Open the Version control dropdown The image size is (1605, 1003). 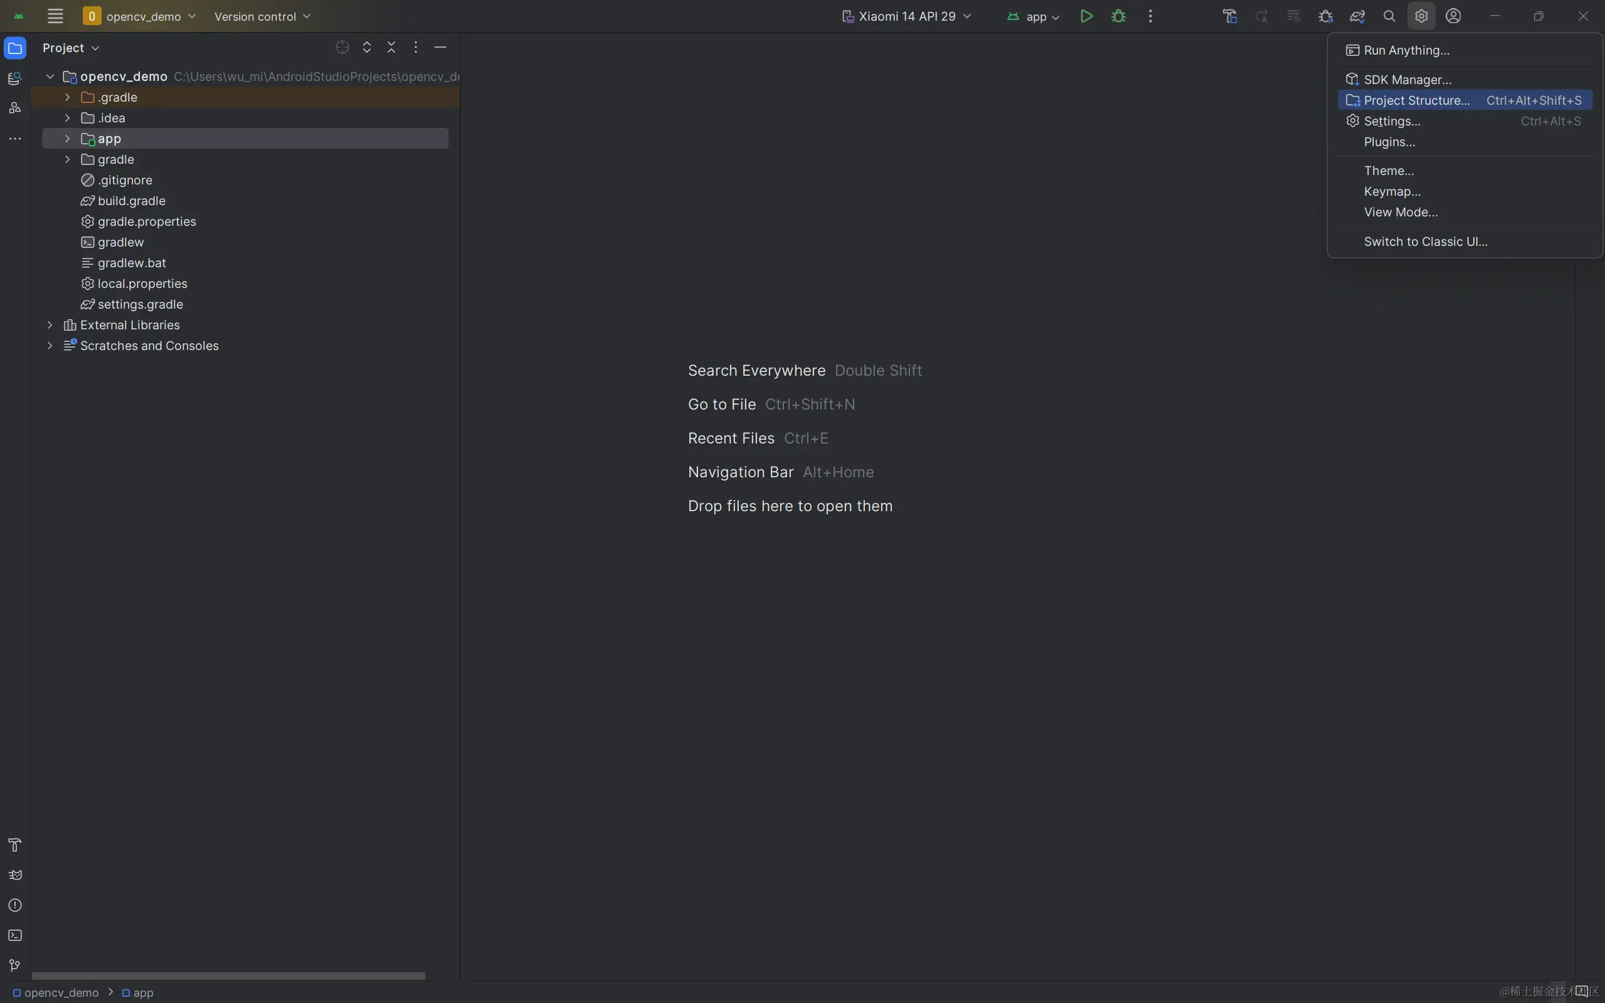click(x=263, y=16)
